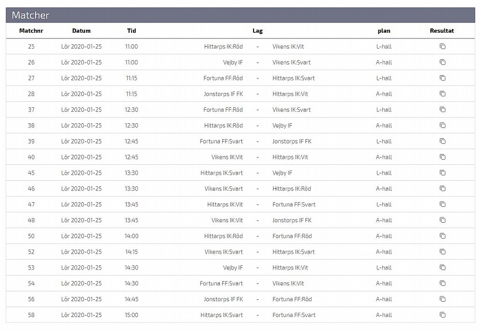
Task: Open result icon for match 48
Action: pos(443,220)
